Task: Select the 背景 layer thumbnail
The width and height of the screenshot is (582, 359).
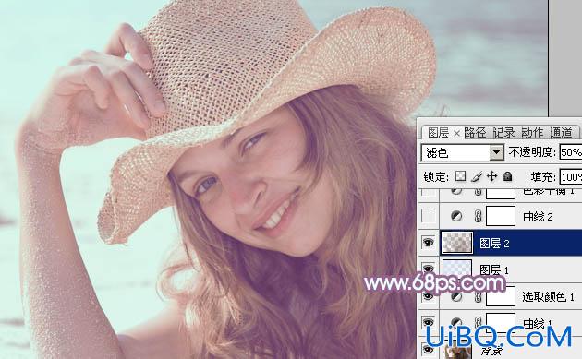Action: [x=457, y=351]
